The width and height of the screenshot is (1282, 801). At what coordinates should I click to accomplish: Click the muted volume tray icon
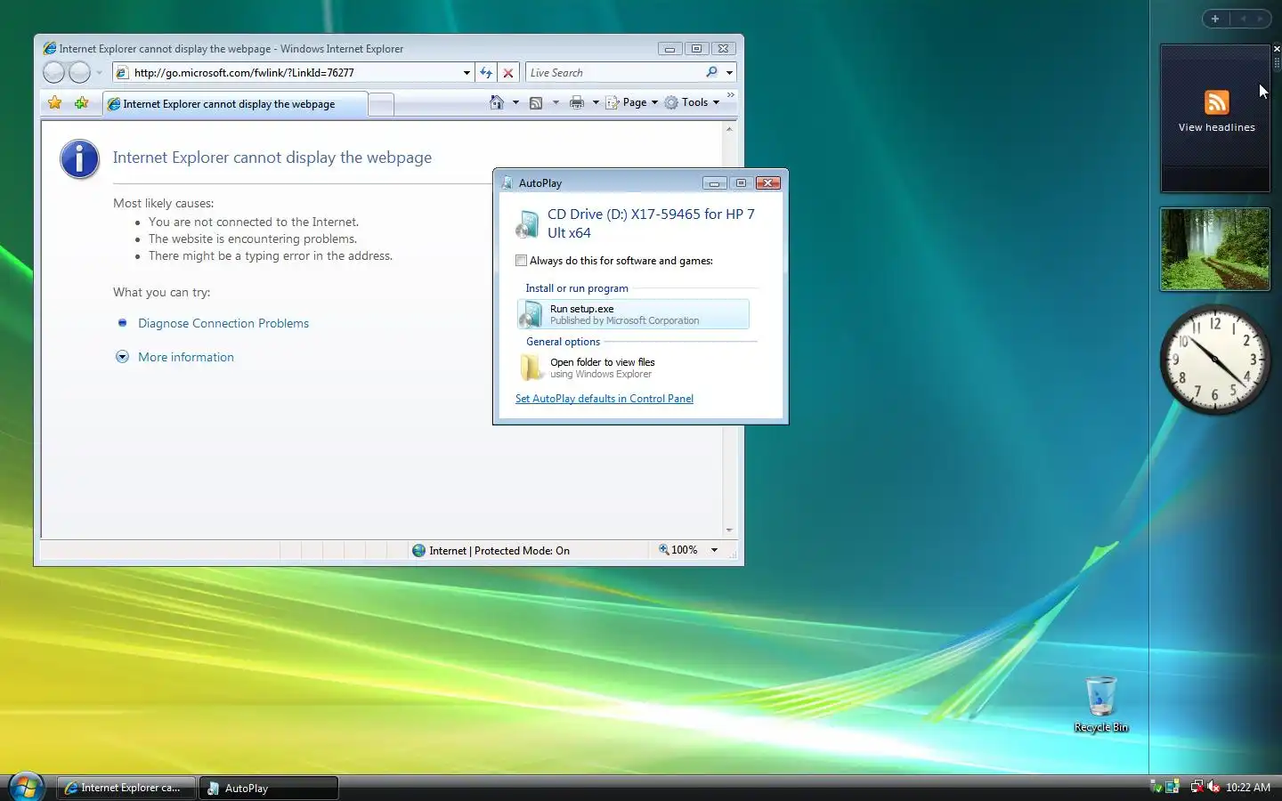point(1213,787)
